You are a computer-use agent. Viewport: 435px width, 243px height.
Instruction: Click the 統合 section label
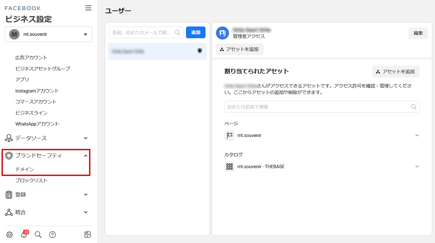pyautogui.click(x=21, y=212)
